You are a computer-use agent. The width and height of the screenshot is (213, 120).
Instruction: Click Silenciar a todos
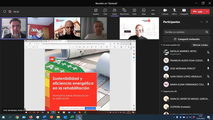coord(200,45)
